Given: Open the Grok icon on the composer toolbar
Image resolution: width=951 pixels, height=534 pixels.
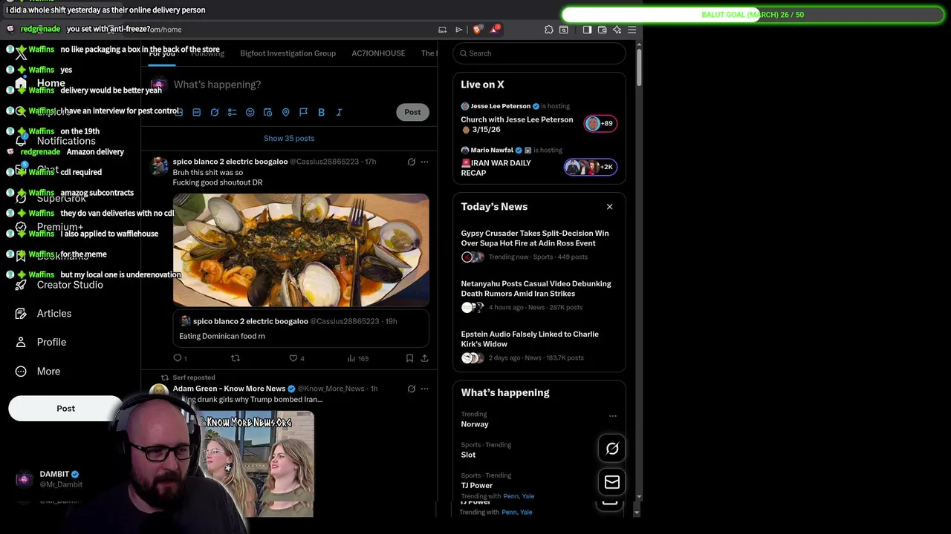Looking at the screenshot, I should 215,112.
